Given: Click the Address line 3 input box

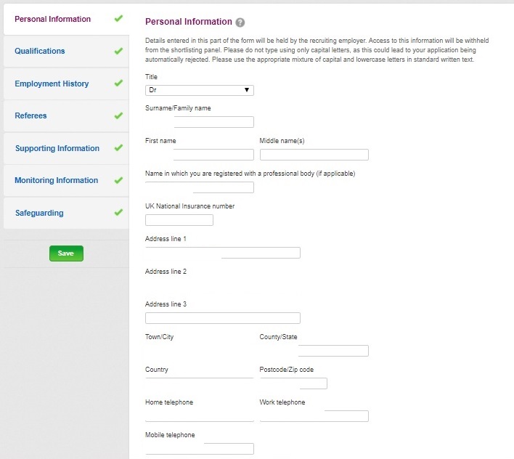Looking at the screenshot, I should coord(223,318).
